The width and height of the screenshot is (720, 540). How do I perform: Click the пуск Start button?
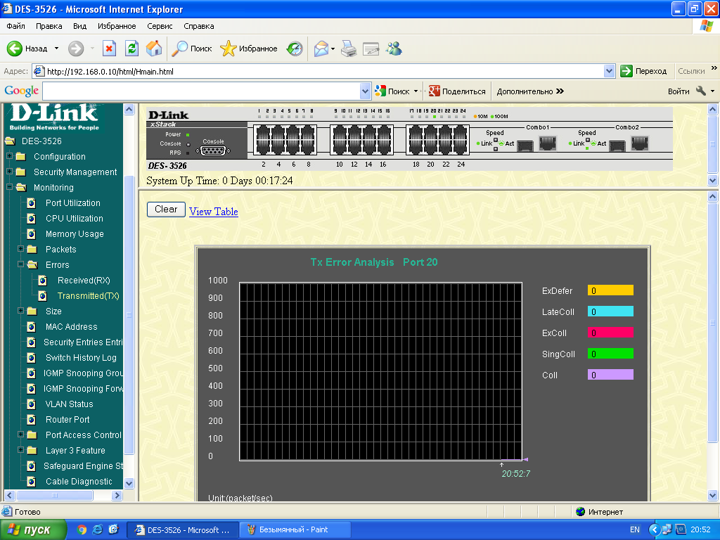coord(33,529)
